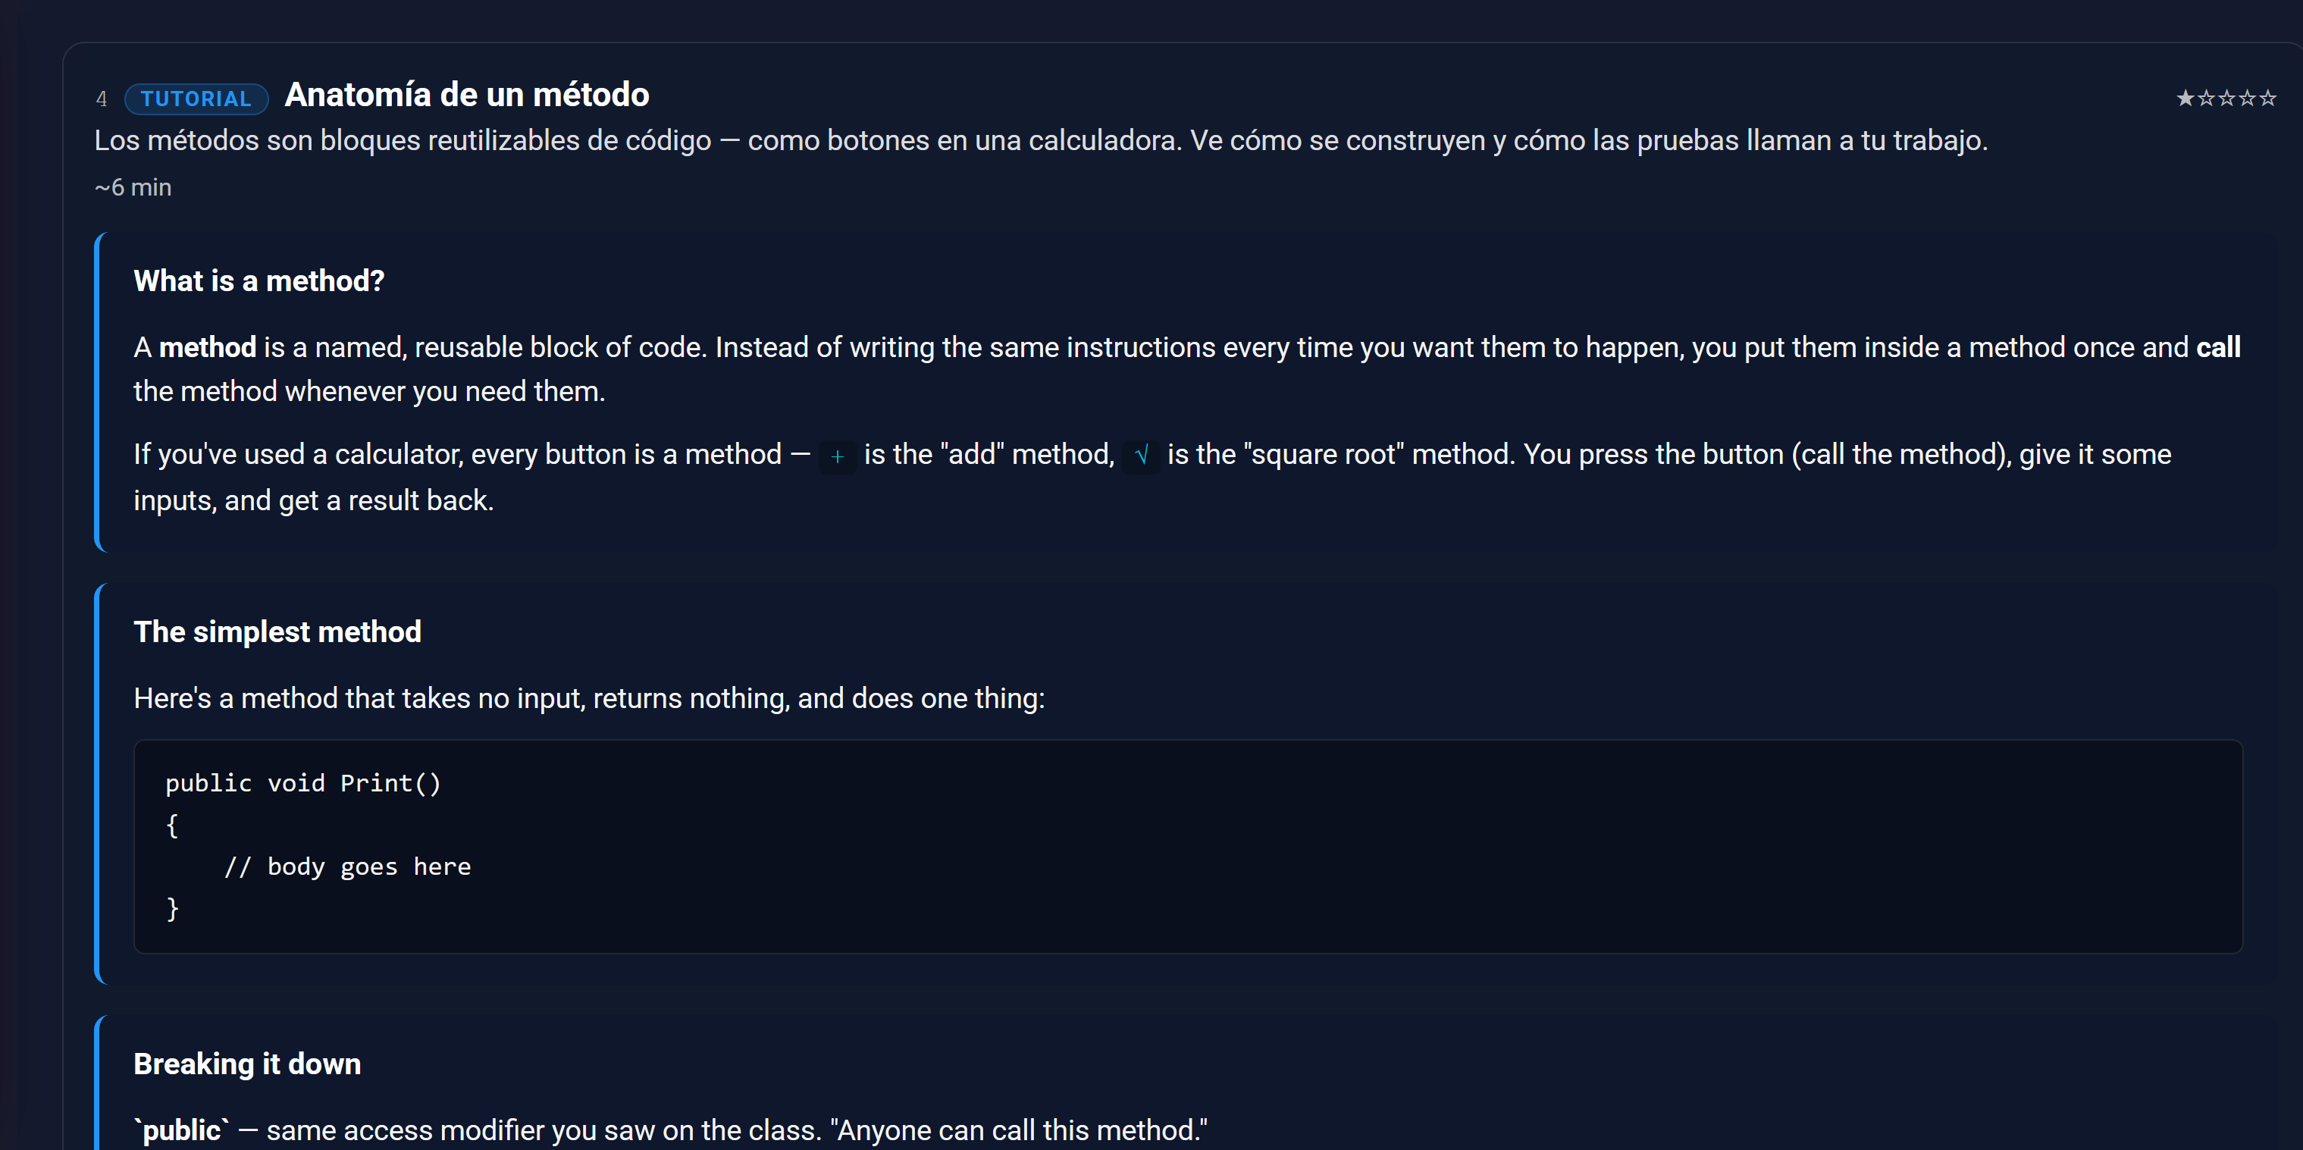Click the 'Breaking it down' heading

[248, 1064]
